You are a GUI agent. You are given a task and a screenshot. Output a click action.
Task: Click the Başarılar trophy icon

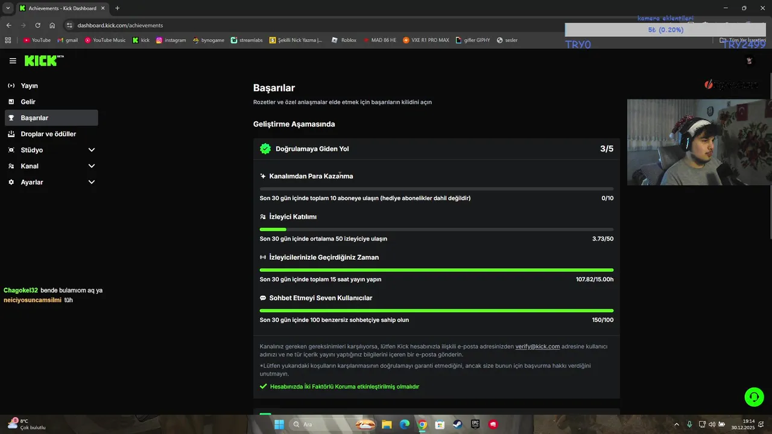pos(11,118)
